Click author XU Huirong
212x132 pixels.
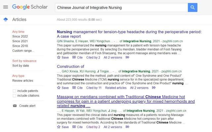tap(87, 71)
